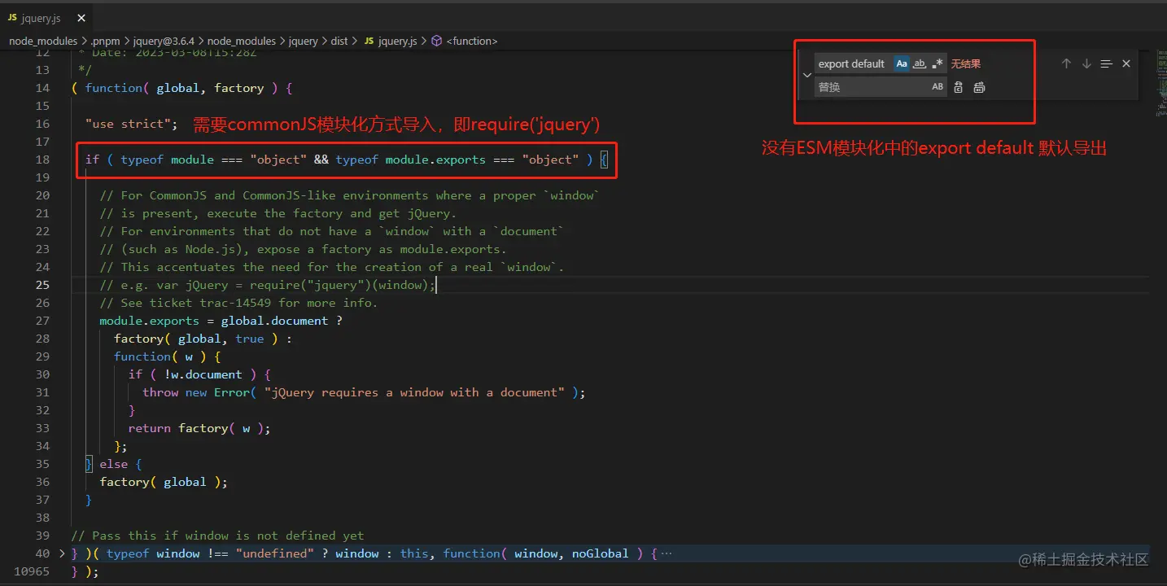This screenshot has width=1167, height=586.
Task: Toggle Match Case in find widget
Action: click(x=902, y=63)
